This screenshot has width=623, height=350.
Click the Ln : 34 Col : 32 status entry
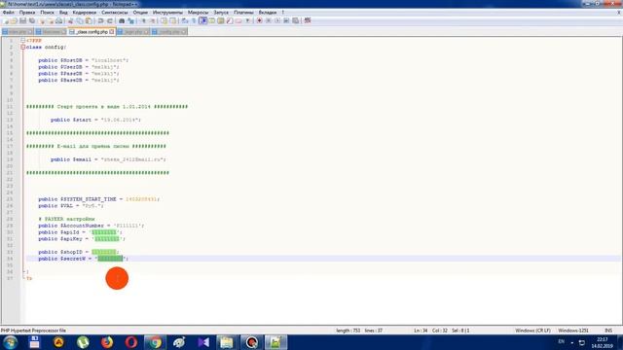click(x=430, y=331)
